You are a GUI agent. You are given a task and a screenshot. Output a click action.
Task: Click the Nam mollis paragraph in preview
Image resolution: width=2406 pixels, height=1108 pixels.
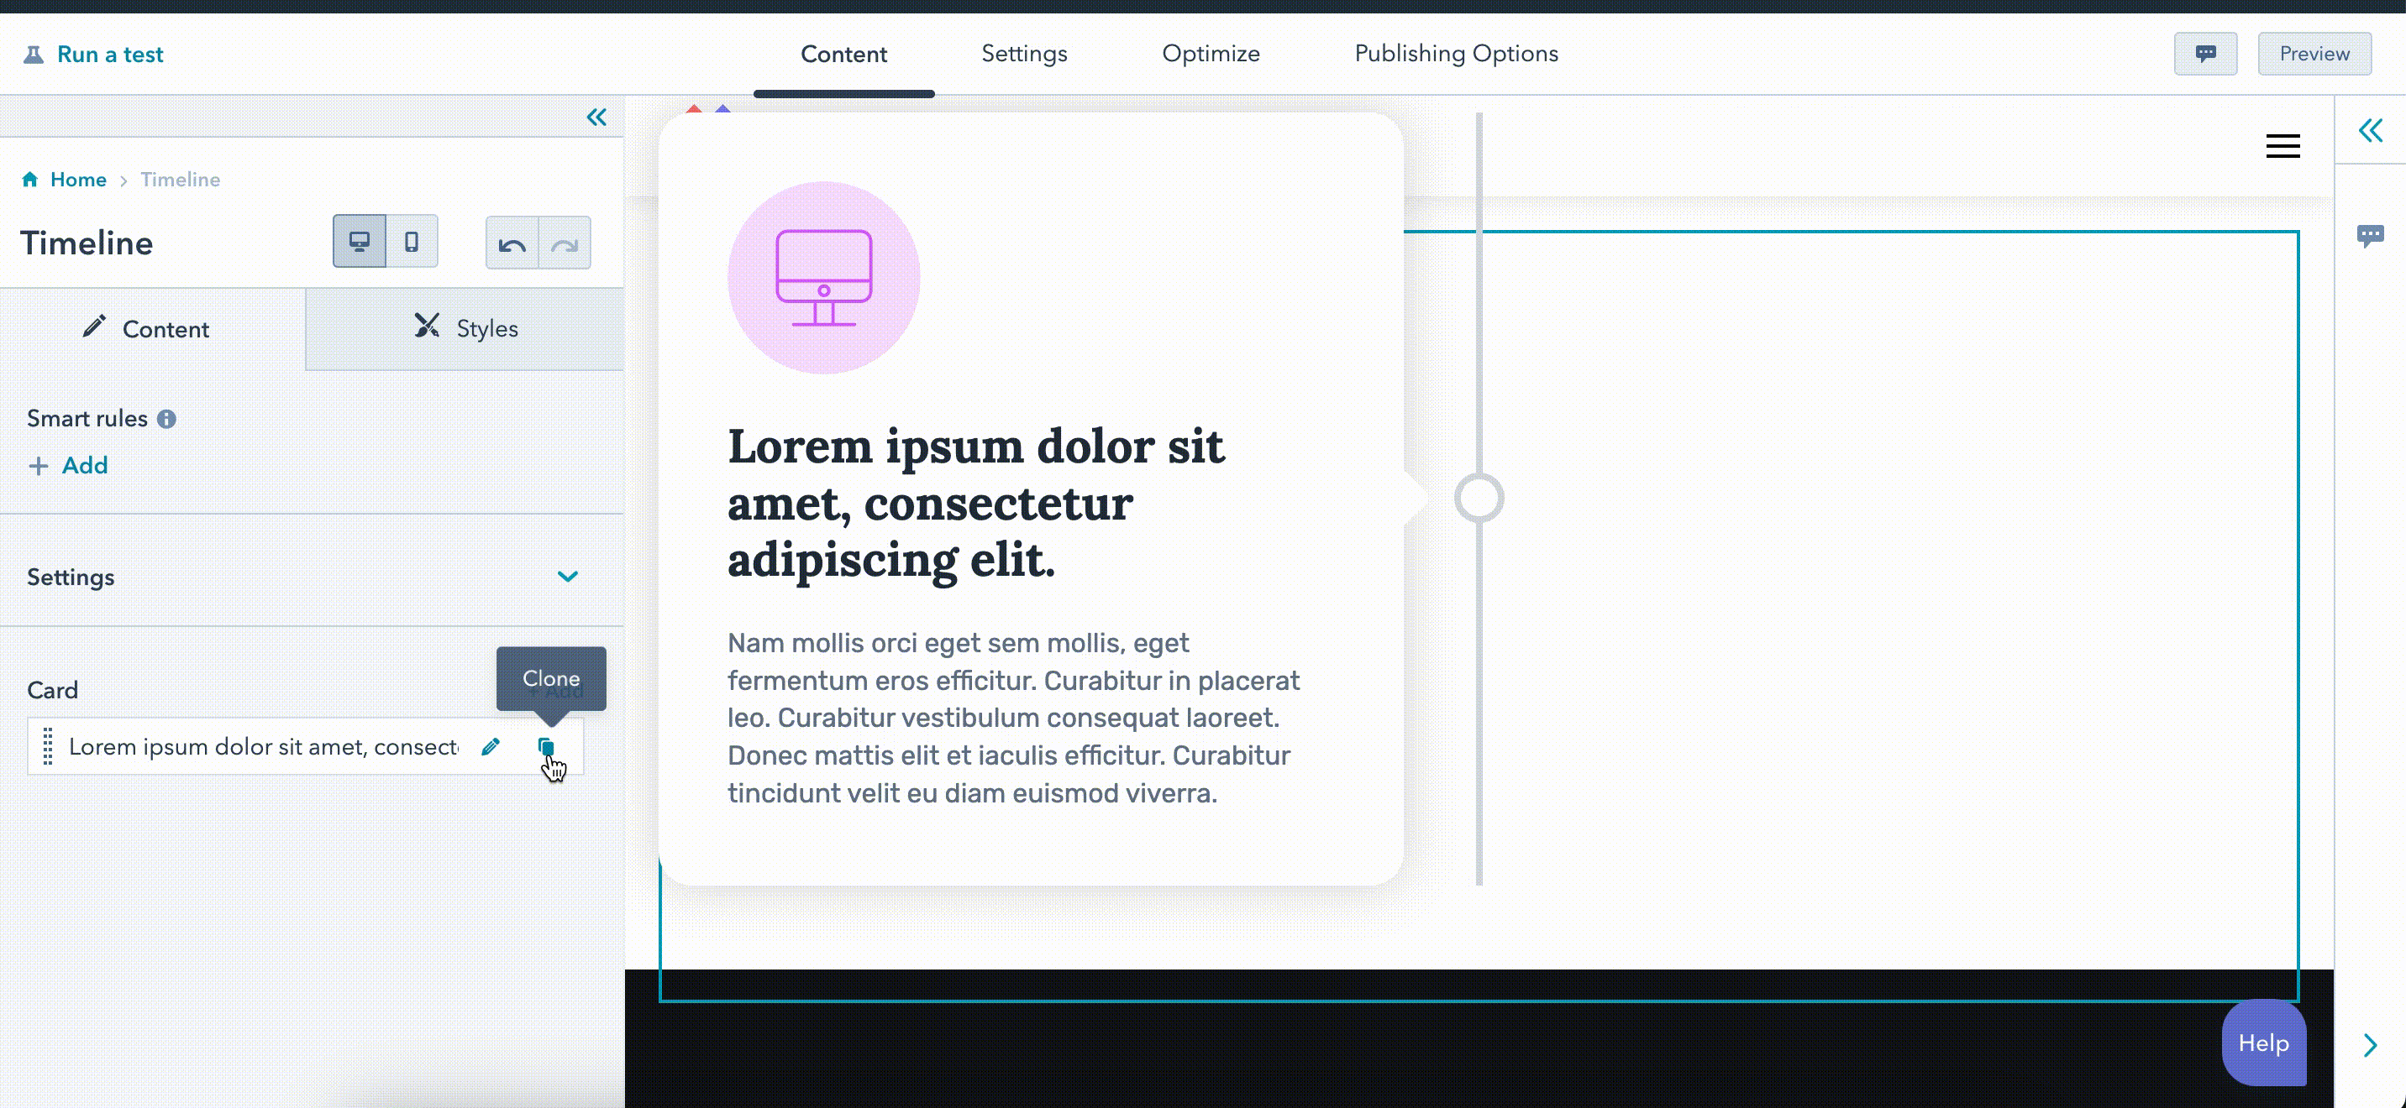(1013, 718)
